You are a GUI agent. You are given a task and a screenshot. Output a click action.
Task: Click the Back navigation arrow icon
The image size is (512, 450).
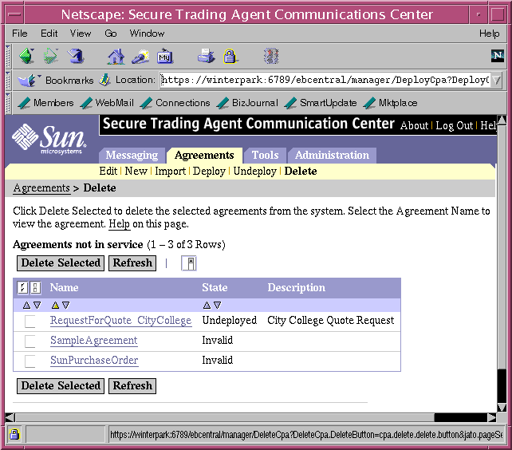[27, 56]
